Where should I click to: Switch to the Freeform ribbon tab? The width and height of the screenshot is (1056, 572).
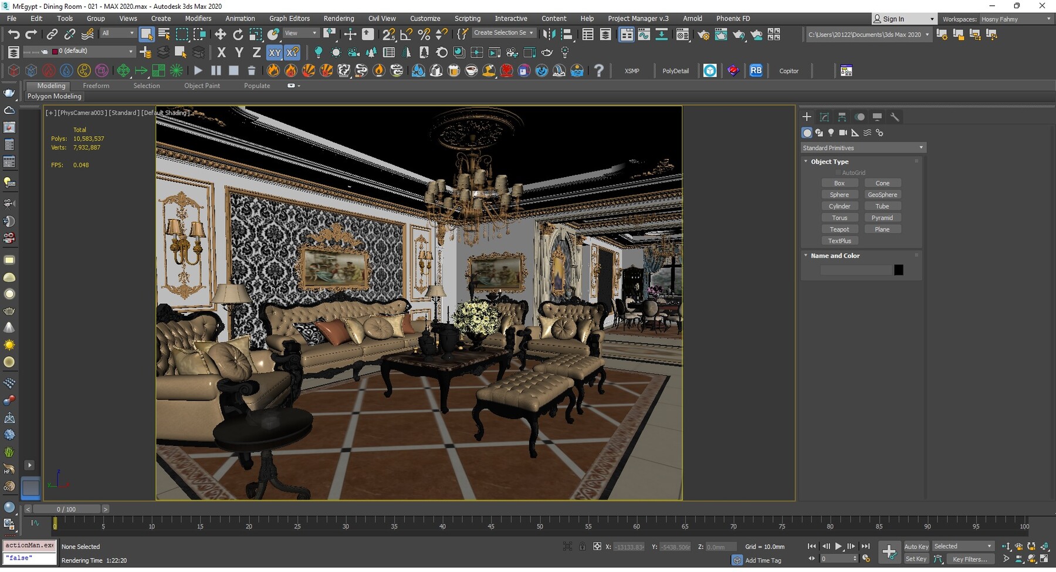tap(96, 85)
